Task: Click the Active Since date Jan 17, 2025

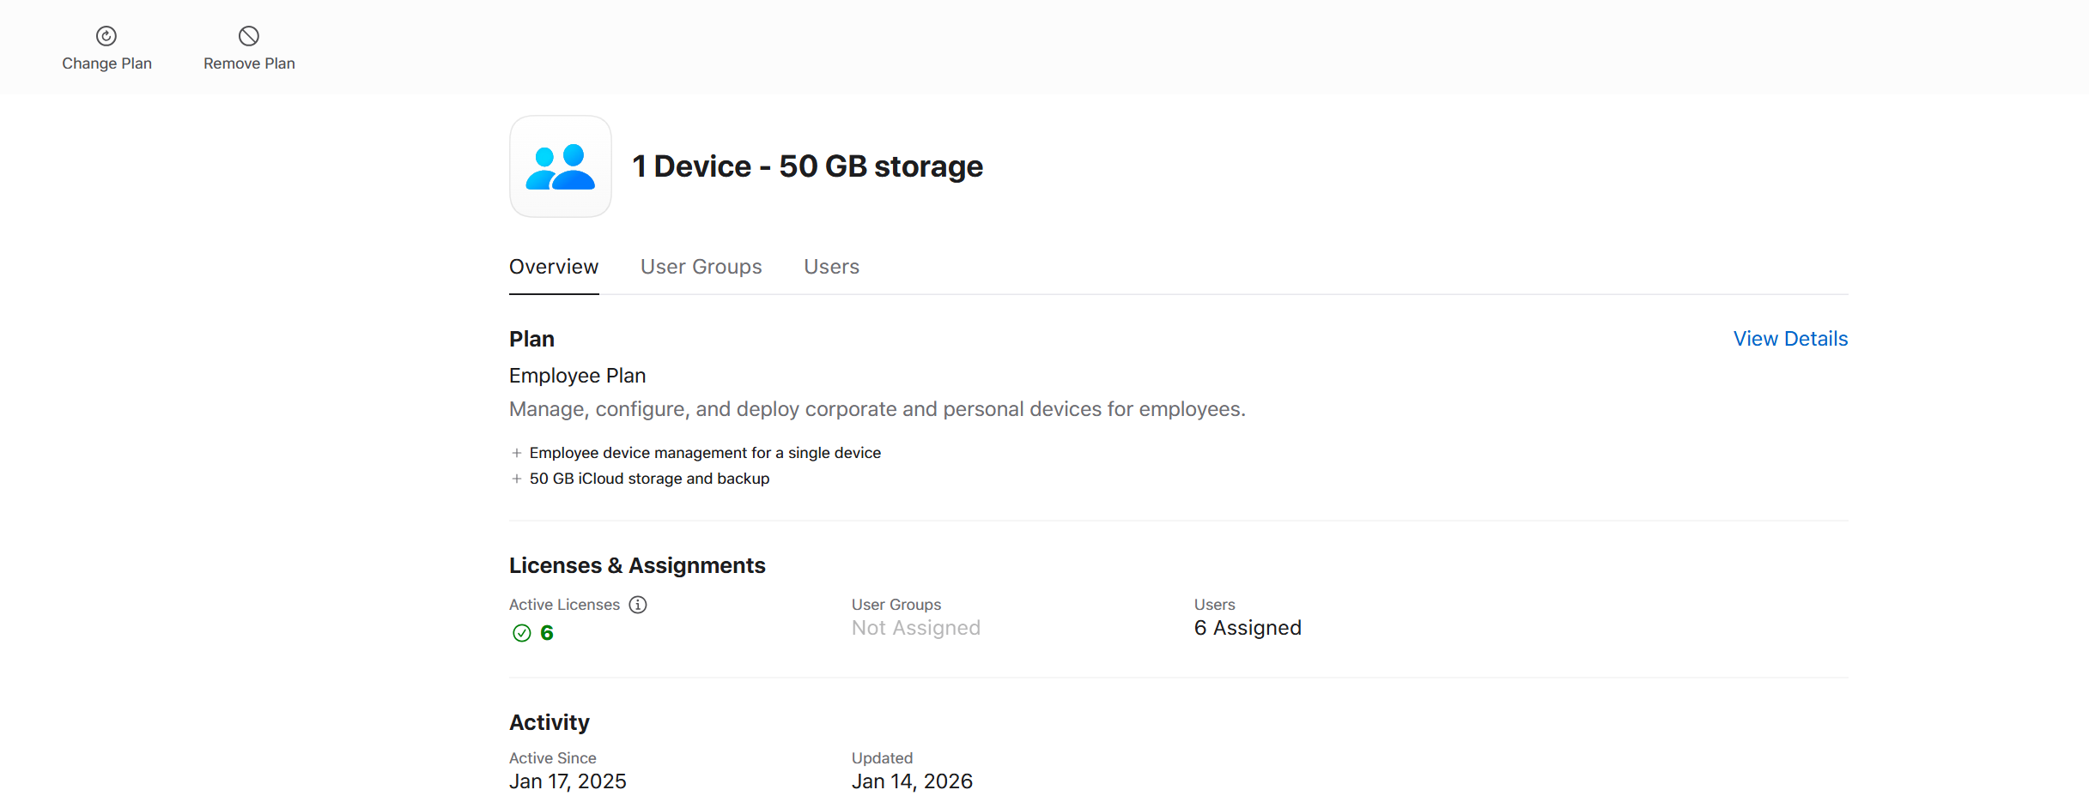Action: 568,781
